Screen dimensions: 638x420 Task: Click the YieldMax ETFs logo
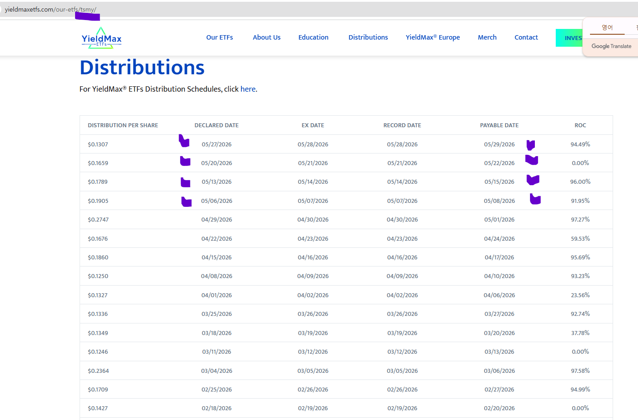click(x=101, y=38)
